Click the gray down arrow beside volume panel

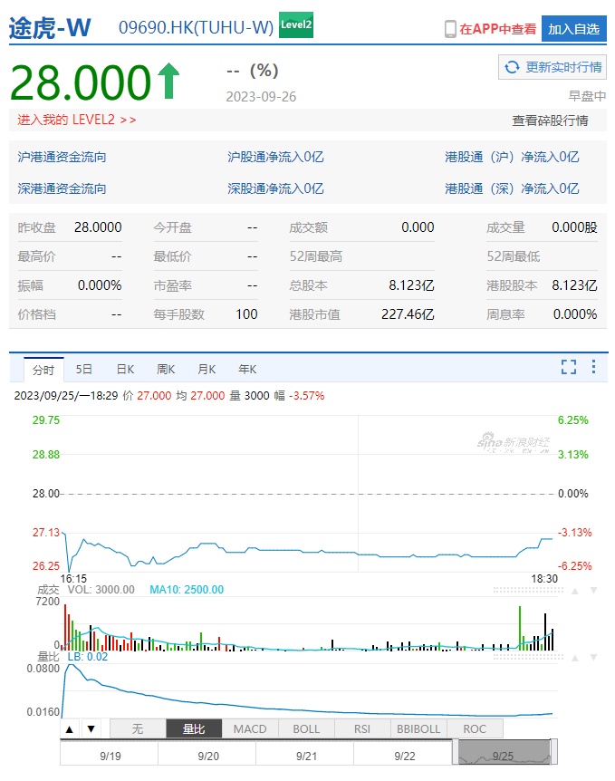click(x=593, y=591)
